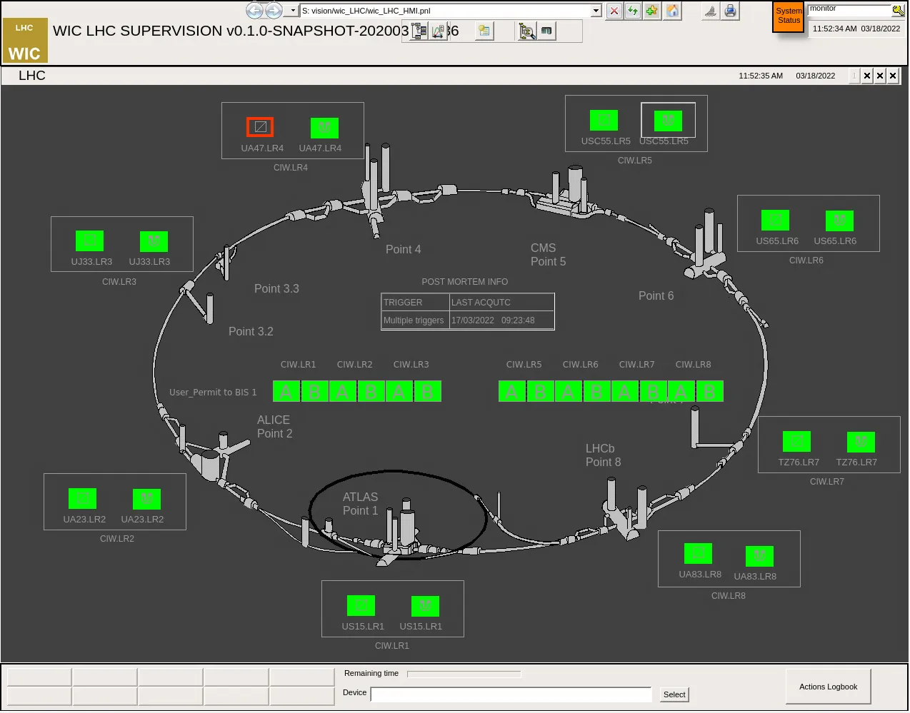
Task: Select the US15.LR1 green magnet icon
Action: [425, 606]
